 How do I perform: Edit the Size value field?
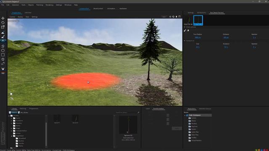pyautogui.click(x=198, y=47)
